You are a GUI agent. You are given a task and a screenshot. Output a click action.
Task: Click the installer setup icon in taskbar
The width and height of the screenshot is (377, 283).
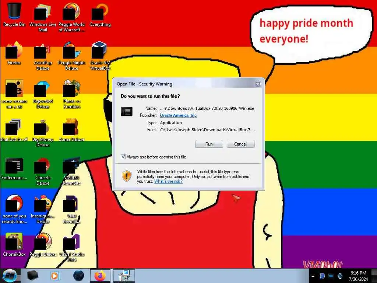124,276
